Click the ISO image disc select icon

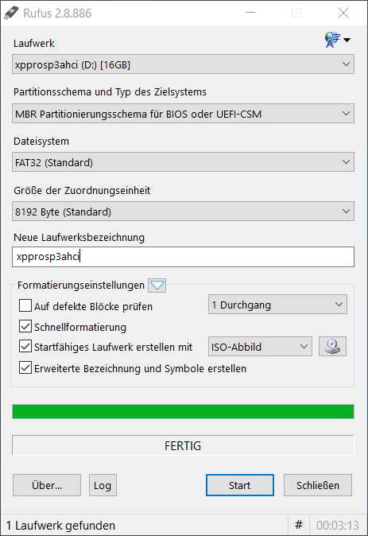[x=332, y=347]
